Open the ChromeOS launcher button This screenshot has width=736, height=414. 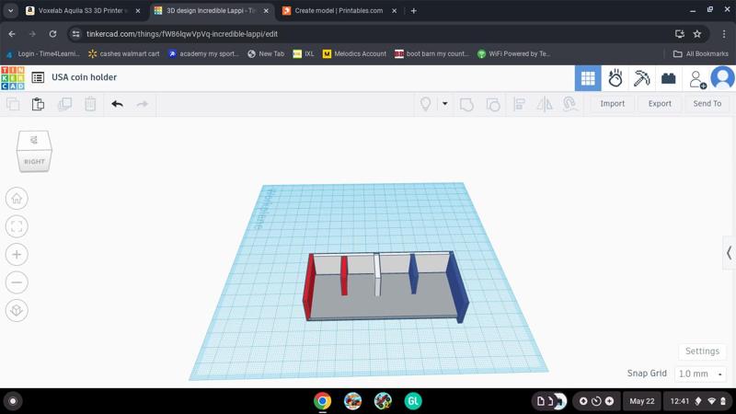point(13,401)
